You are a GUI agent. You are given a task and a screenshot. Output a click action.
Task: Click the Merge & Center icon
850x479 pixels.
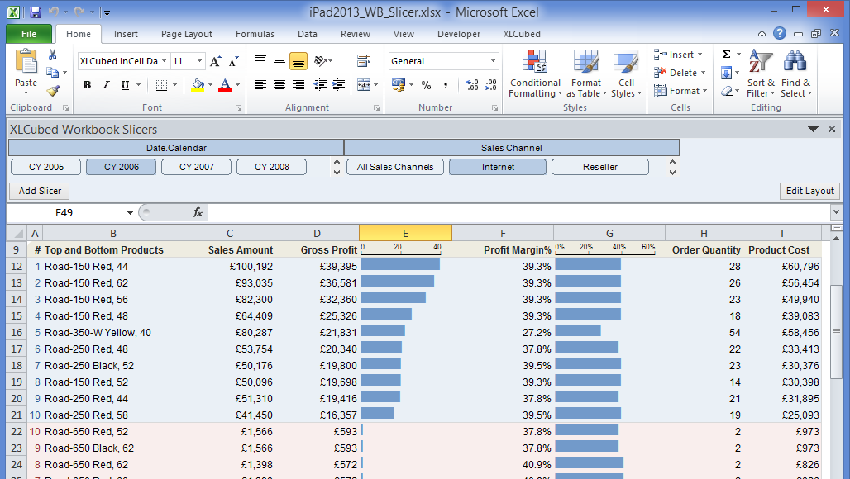(x=364, y=85)
